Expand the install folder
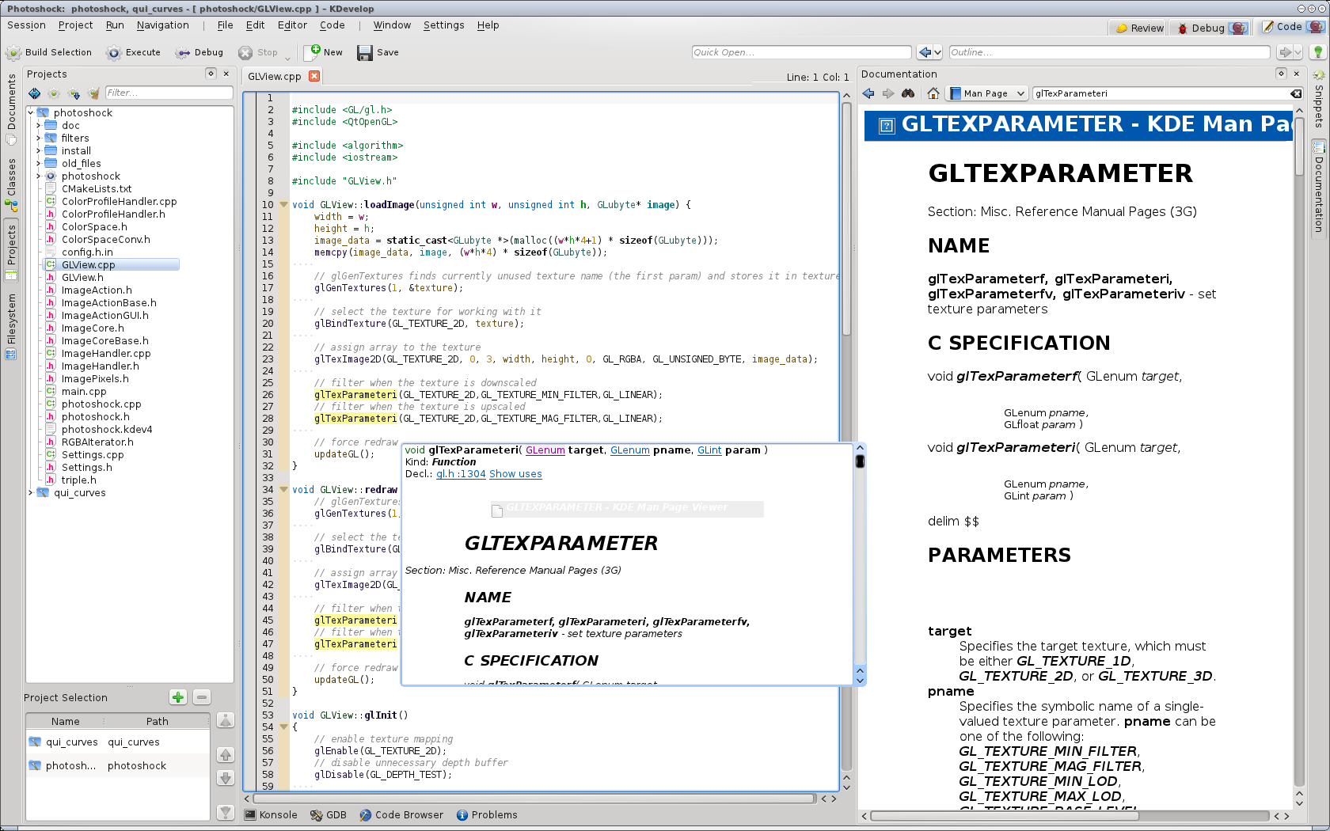Viewport: 1330px width, 831px height. 38,150
